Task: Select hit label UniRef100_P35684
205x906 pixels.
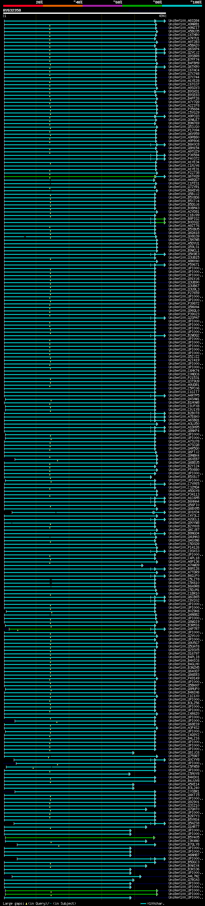Action: 184,109
